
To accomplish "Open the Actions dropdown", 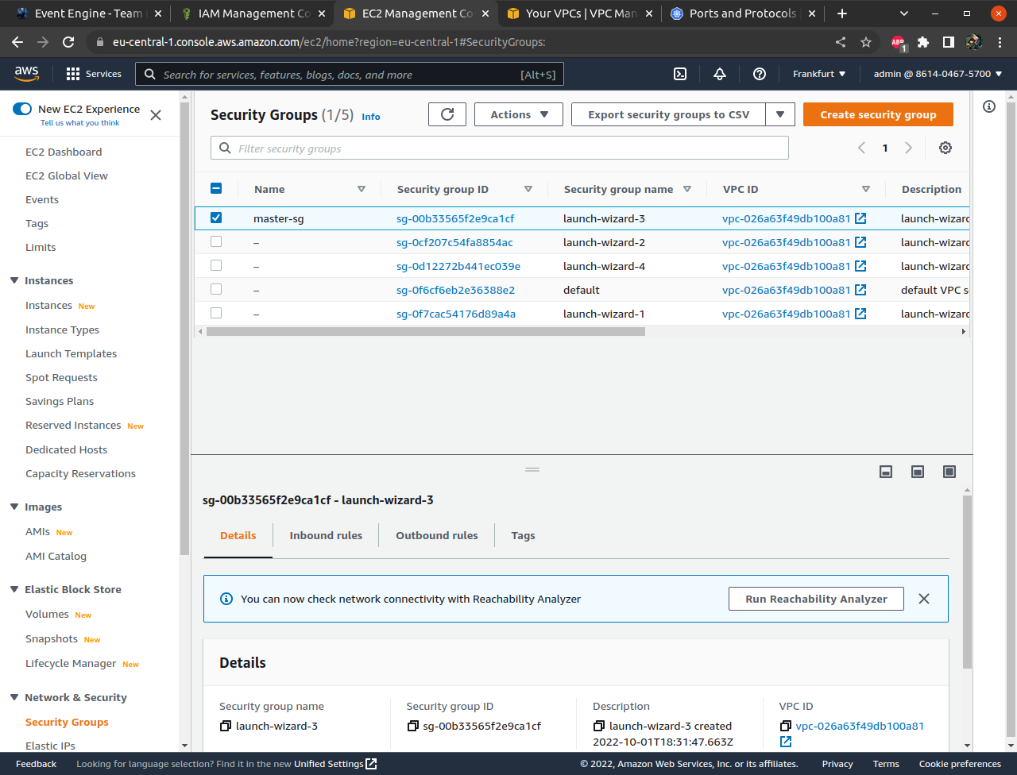I will 519,114.
